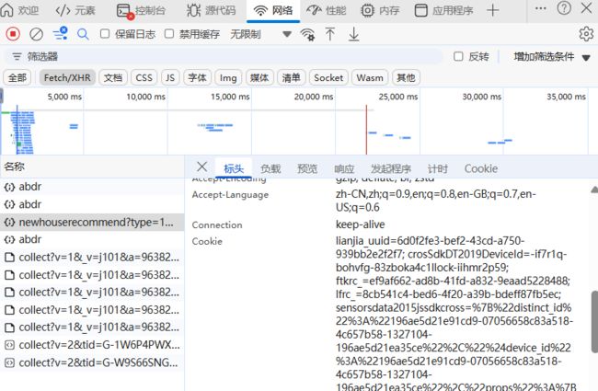The height and width of the screenshot is (391, 598).
Task: Toggle the filter bar icon
Action: click(x=60, y=33)
